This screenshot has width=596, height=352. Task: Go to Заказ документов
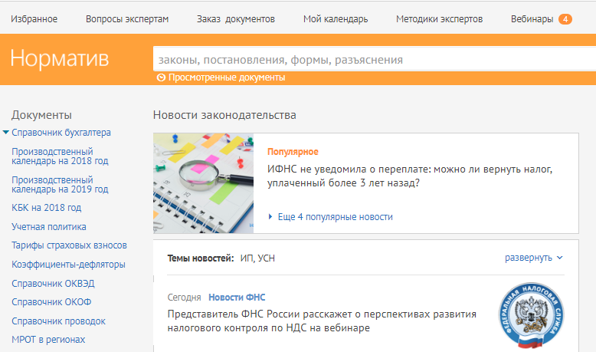pos(236,19)
